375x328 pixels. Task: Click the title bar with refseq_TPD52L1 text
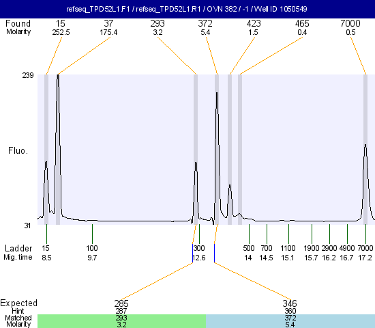(187, 9)
